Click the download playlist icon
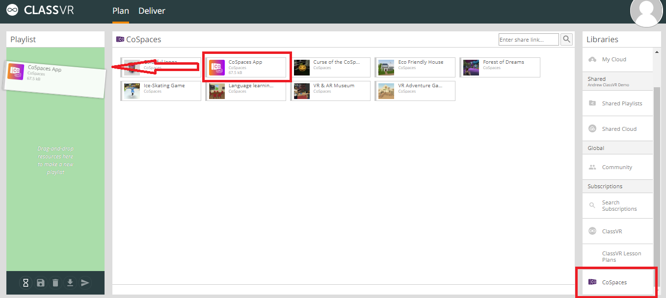The width and height of the screenshot is (666, 298). 70,283
